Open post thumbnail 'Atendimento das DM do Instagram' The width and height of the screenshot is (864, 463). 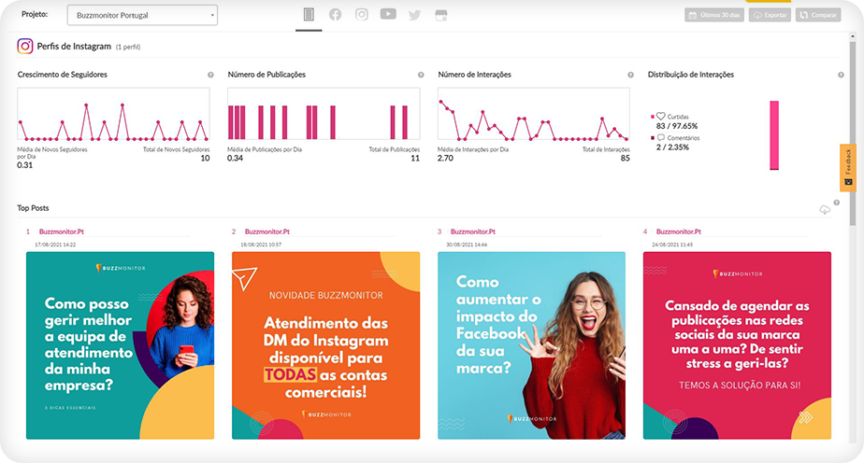(x=325, y=345)
